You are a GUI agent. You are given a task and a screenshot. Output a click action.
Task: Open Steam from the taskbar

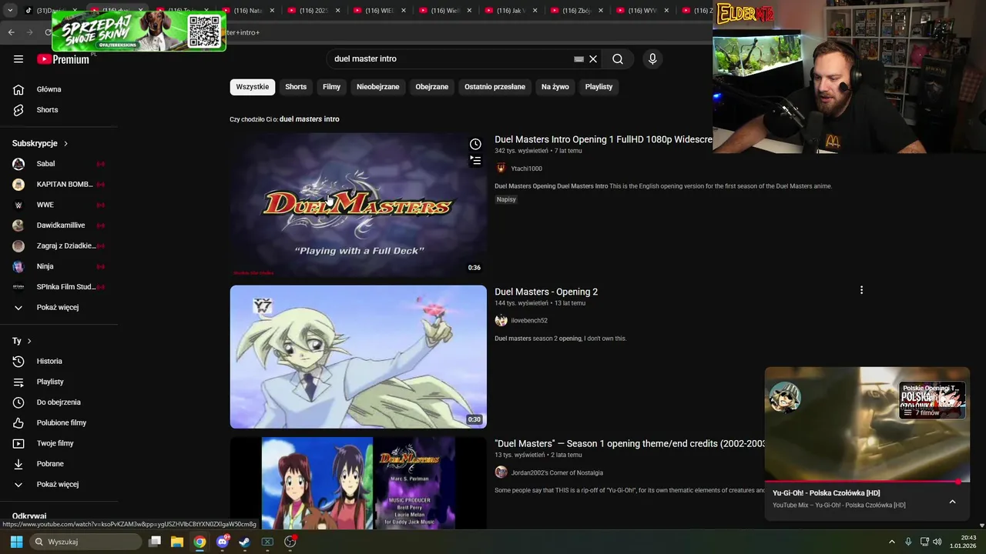[x=245, y=542]
